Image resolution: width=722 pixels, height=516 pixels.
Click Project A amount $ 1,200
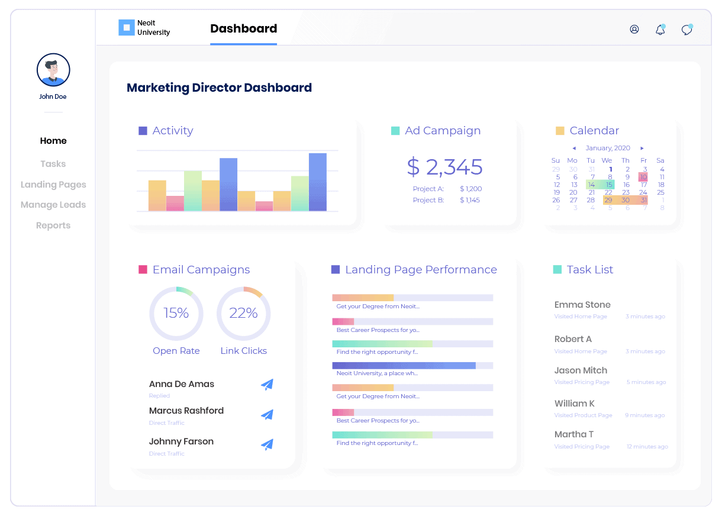click(470, 189)
